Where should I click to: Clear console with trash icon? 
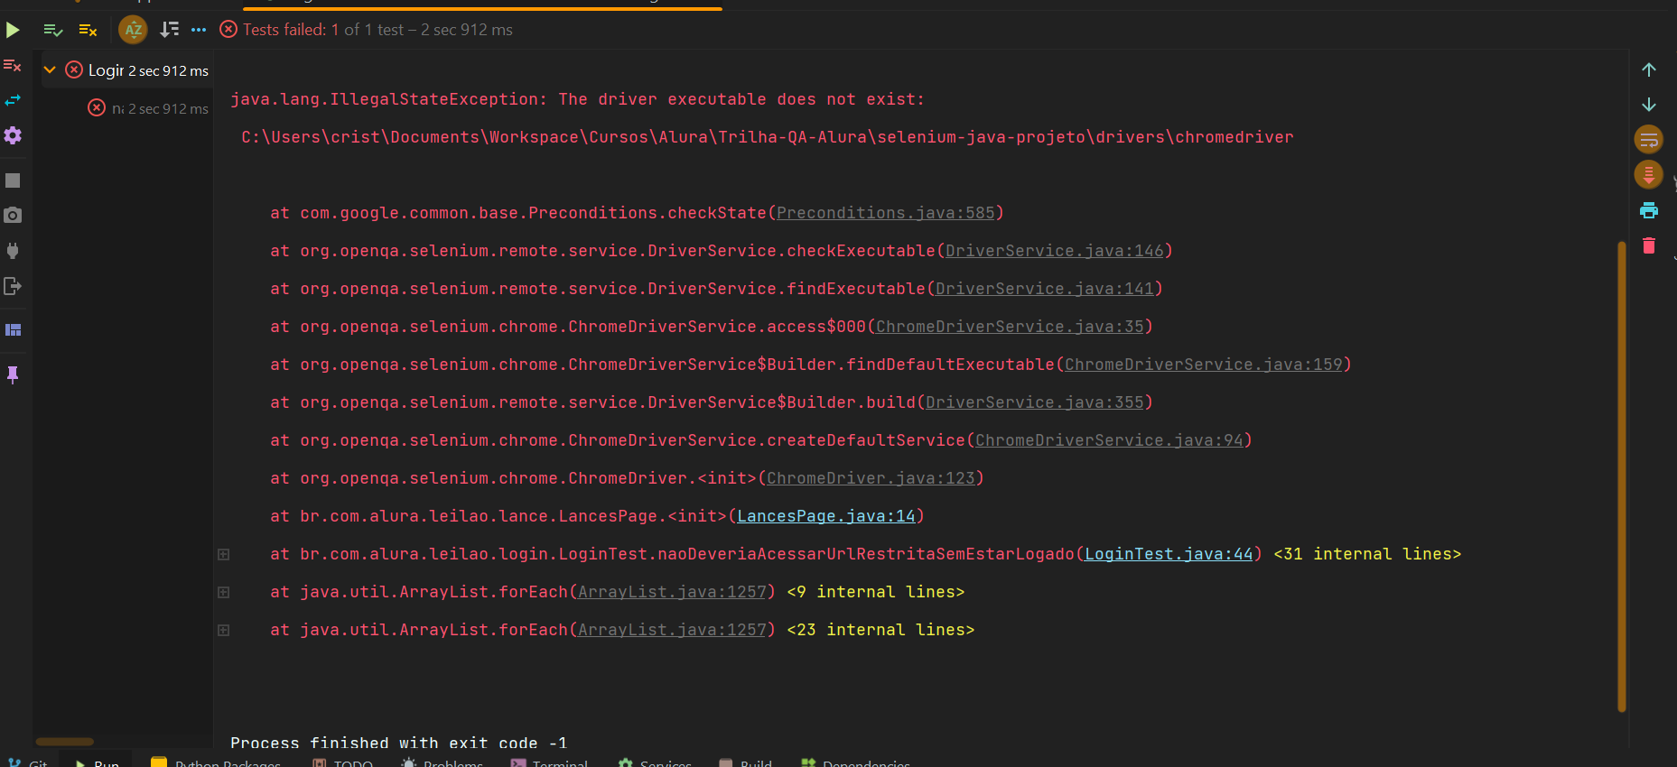[1649, 245]
